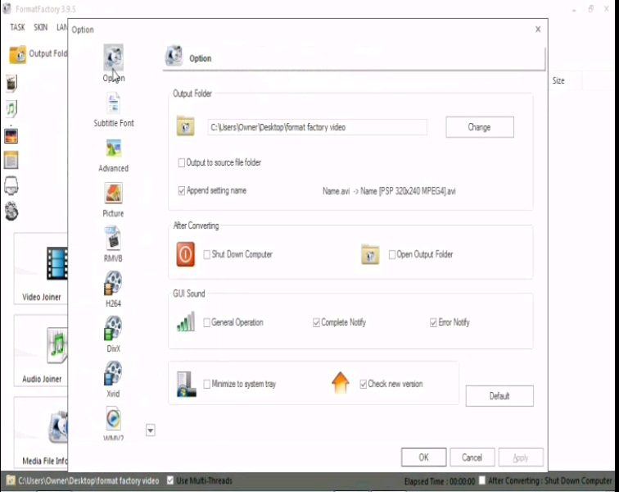Toggle Use Multi-Threads in status bar
Image resolution: width=619 pixels, height=492 pixels.
pos(170,481)
